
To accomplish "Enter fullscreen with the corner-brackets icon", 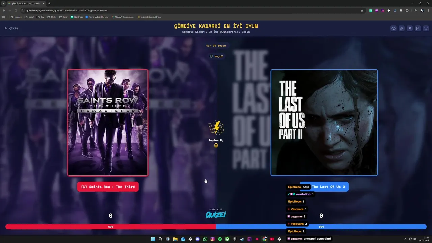I will pos(426,28).
